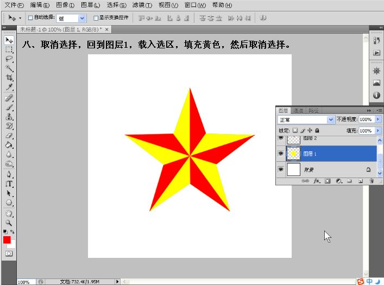Viewport: 384px width, 285px height.
Task: Select the Eraser tool
Action: (9, 135)
